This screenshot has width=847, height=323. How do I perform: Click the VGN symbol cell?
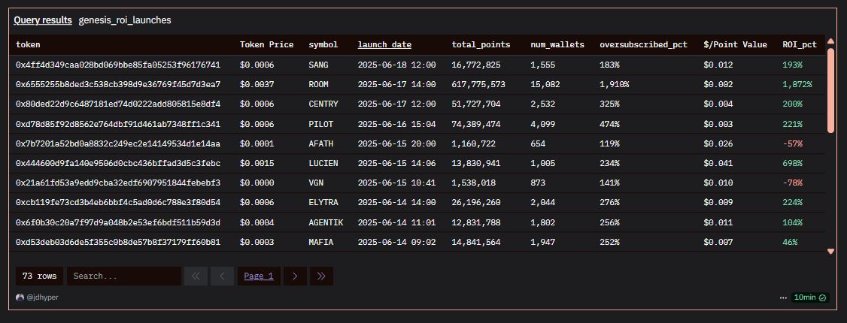point(316,183)
